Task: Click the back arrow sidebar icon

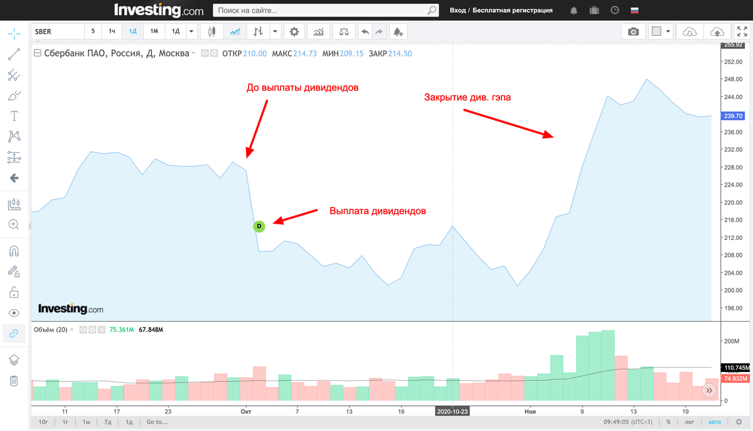Action: coord(14,178)
